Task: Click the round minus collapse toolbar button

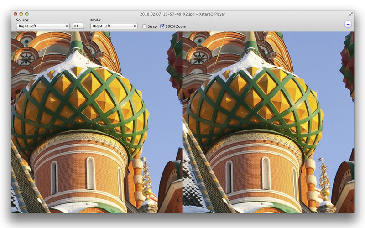Action: click(348, 24)
